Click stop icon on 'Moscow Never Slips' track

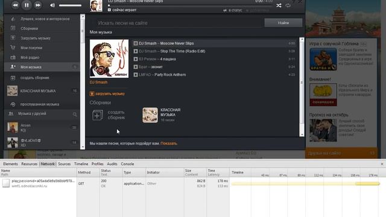(135, 43)
